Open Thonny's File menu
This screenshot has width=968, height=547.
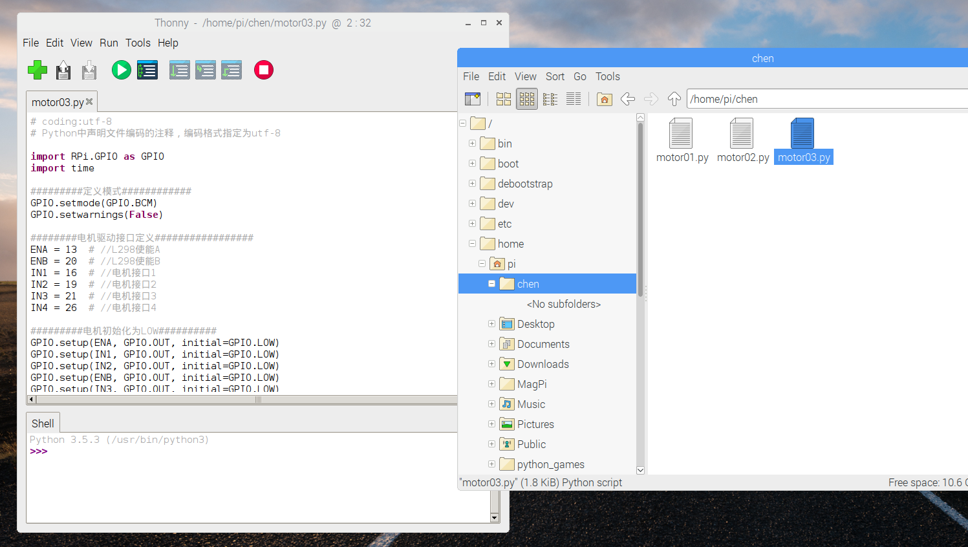(31, 43)
